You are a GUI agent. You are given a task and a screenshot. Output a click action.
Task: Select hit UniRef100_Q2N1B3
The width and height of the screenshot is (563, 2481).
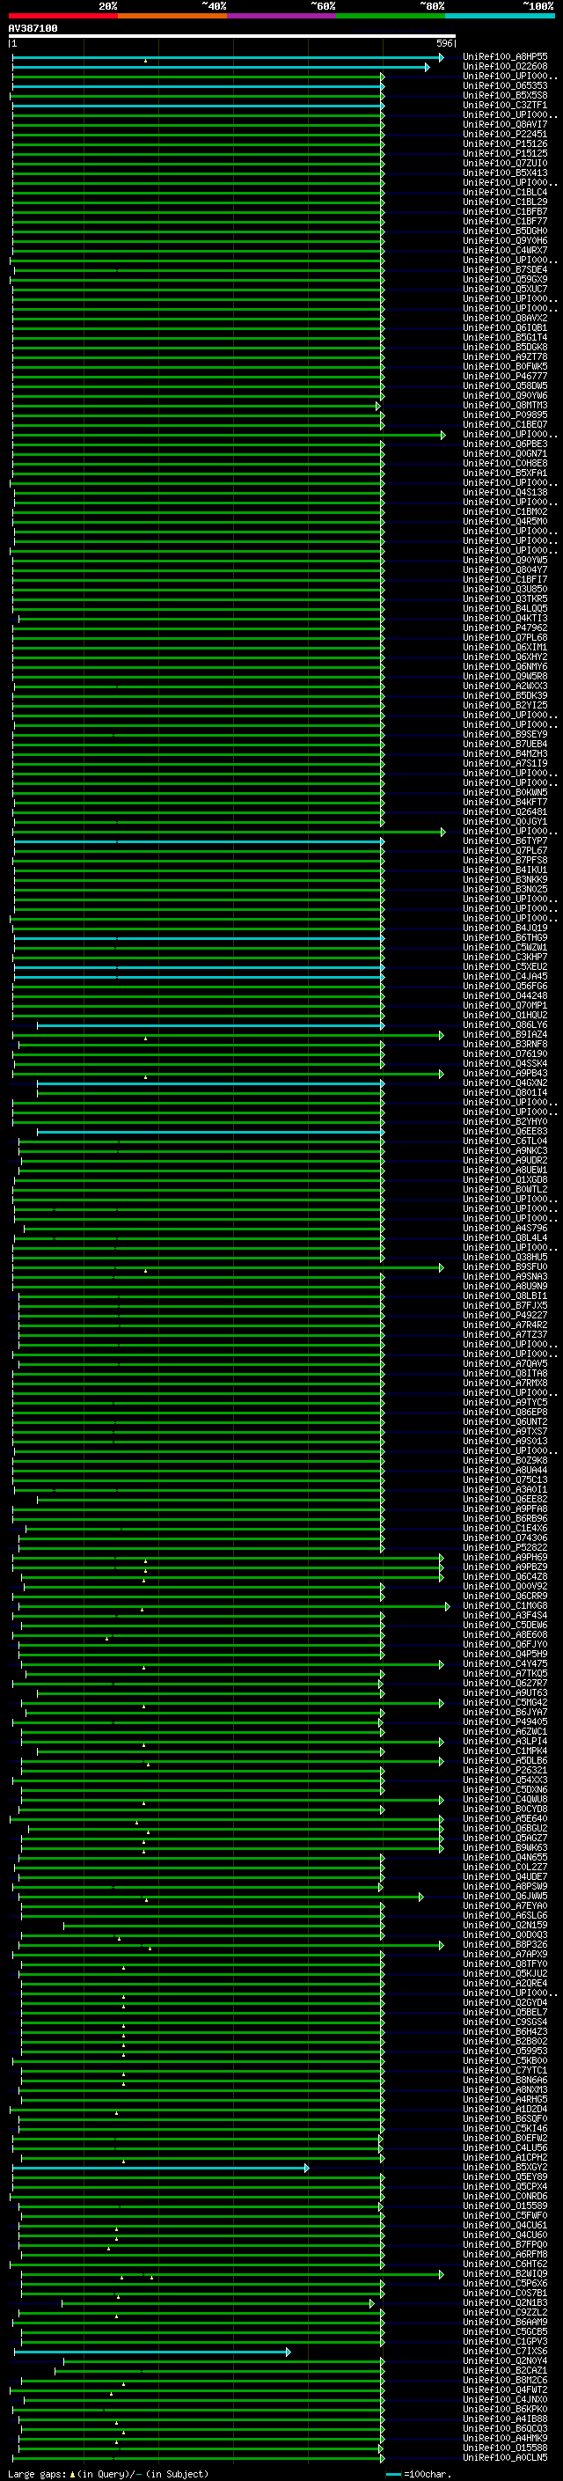[x=505, y=2301]
